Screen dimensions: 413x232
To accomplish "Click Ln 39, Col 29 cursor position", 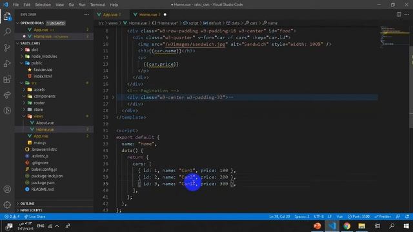I will coord(279,217).
